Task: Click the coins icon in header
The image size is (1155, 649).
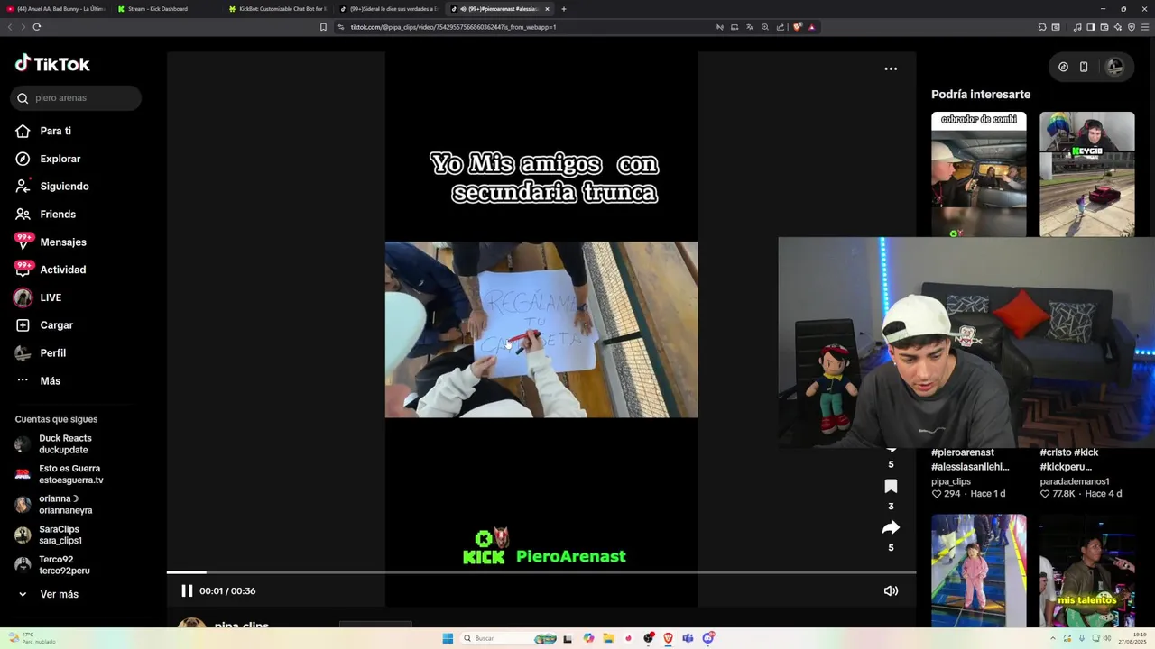Action: click(1063, 67)
